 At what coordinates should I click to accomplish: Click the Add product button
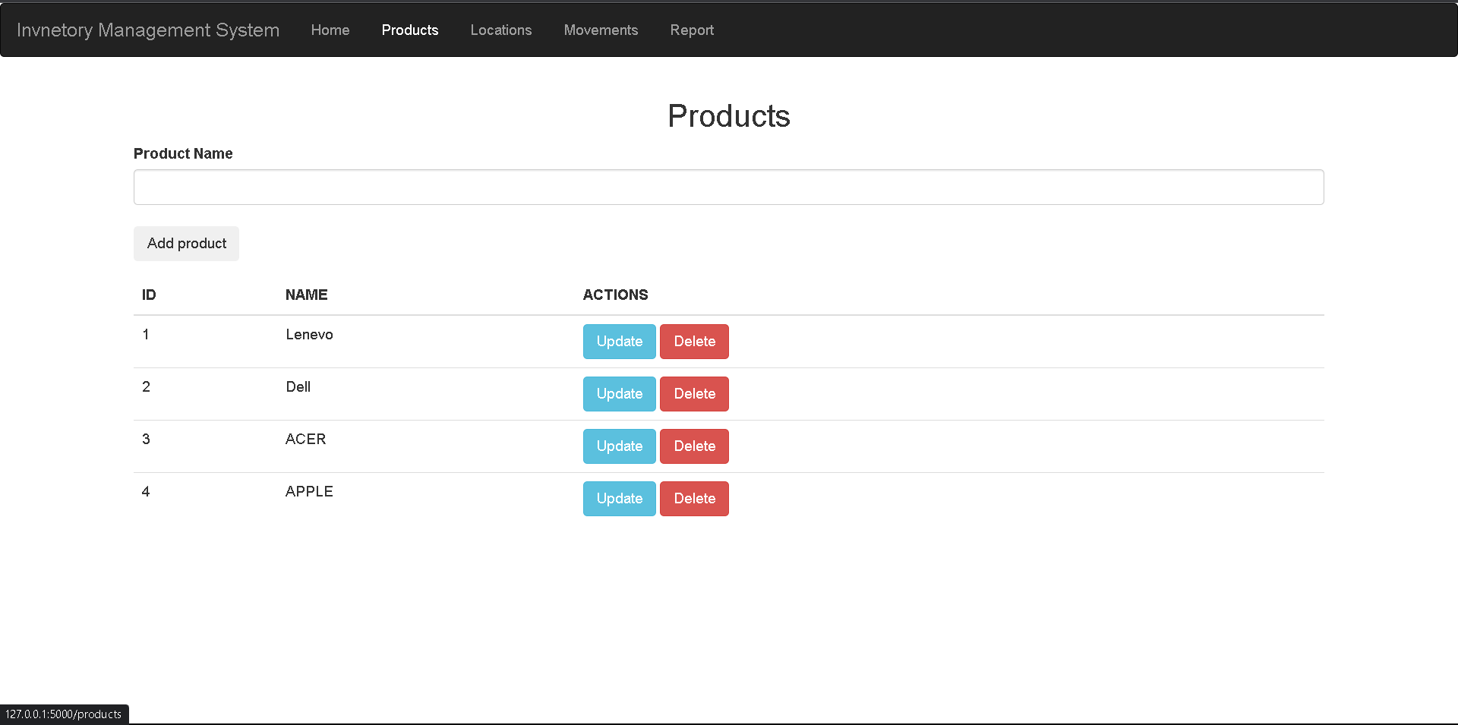pos(186,243)
